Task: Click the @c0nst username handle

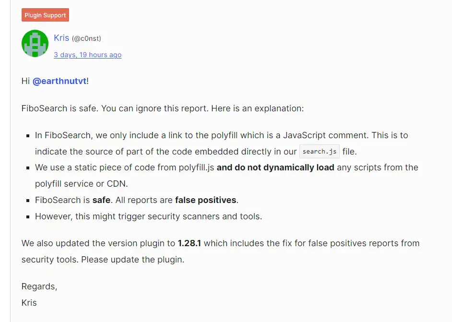Action: (x=86, y=38)
